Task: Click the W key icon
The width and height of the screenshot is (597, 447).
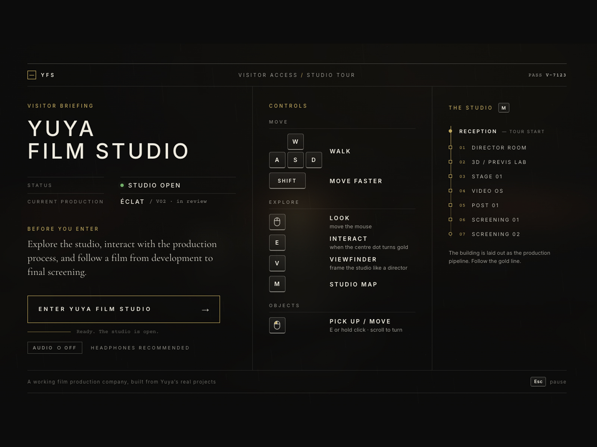Action: click(296, 142)
